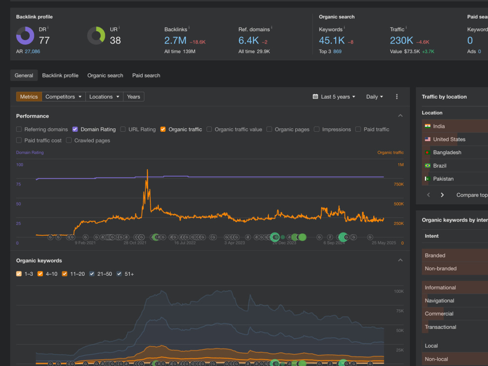488x366 pixels.
Task: Uncheck the Organic traffic checkbox
Action: click(x=163, y=129)
